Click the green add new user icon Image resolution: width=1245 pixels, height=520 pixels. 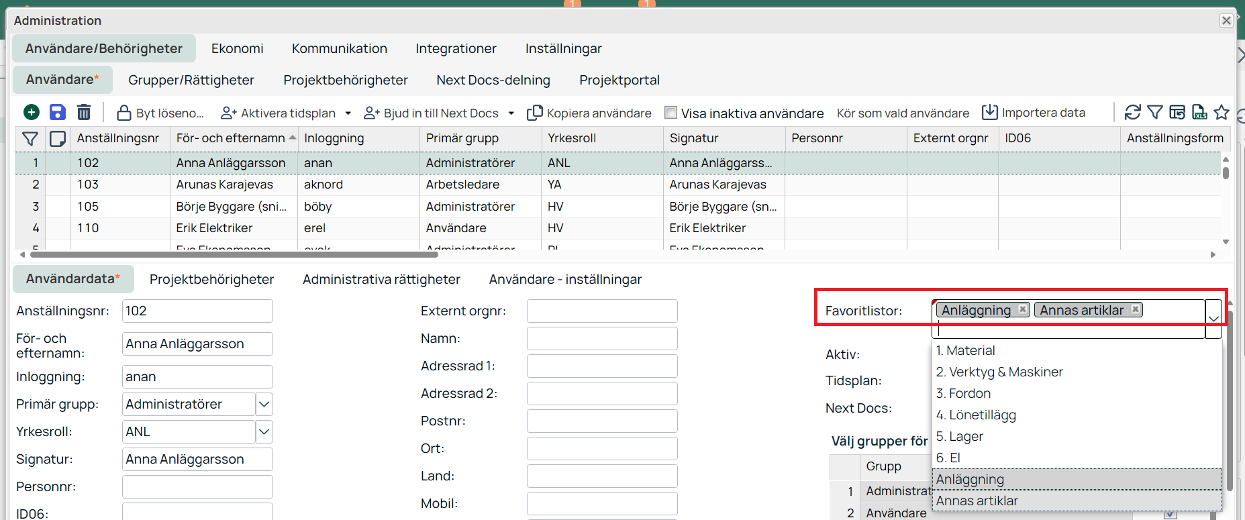click(x=32, y=112)
